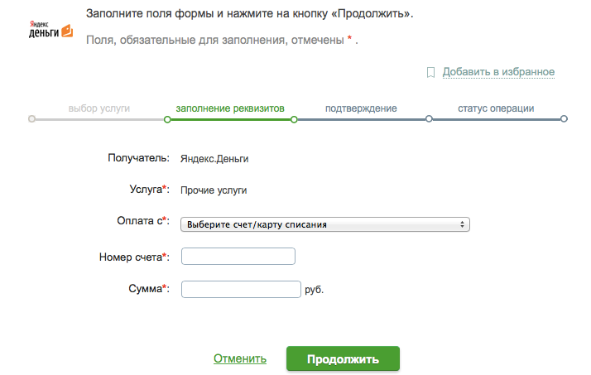
Task: Click the Яндекс.Деньги recipient value
Action: click(x=214, y=158)
